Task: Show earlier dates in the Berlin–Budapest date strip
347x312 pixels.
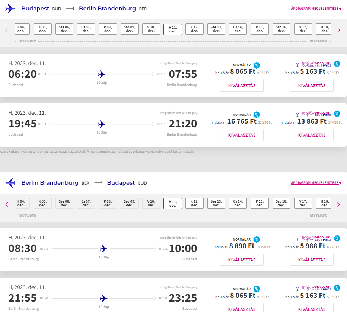Action: [7, 204]
